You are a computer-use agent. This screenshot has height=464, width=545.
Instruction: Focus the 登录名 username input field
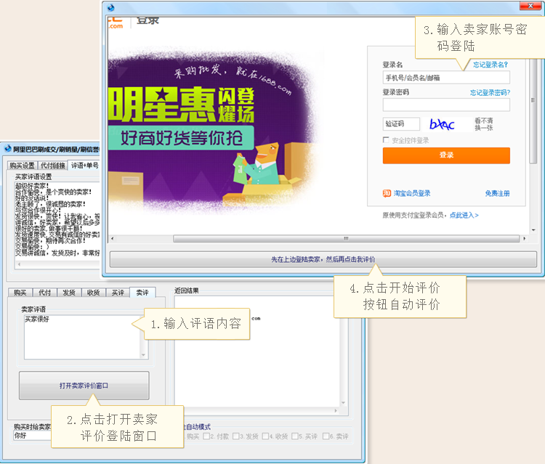click(446, 78)
